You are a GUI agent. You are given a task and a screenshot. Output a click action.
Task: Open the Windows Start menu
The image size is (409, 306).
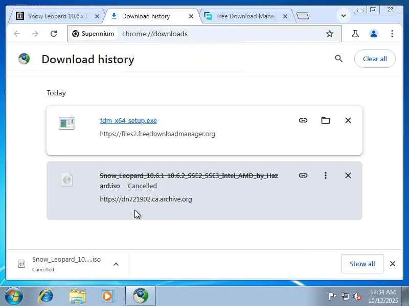pos(13,296)
